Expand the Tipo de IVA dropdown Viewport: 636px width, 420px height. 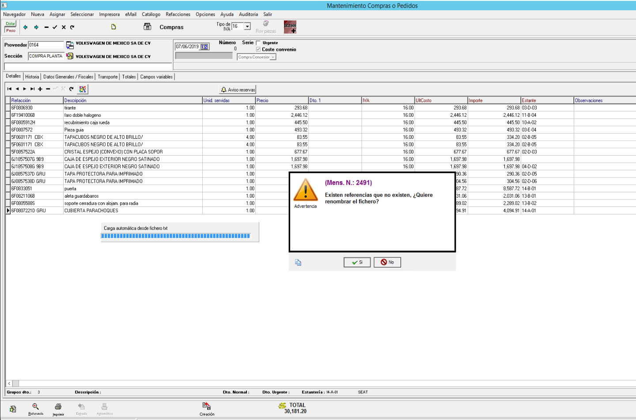pyautogui.click(x=247, y=27)
